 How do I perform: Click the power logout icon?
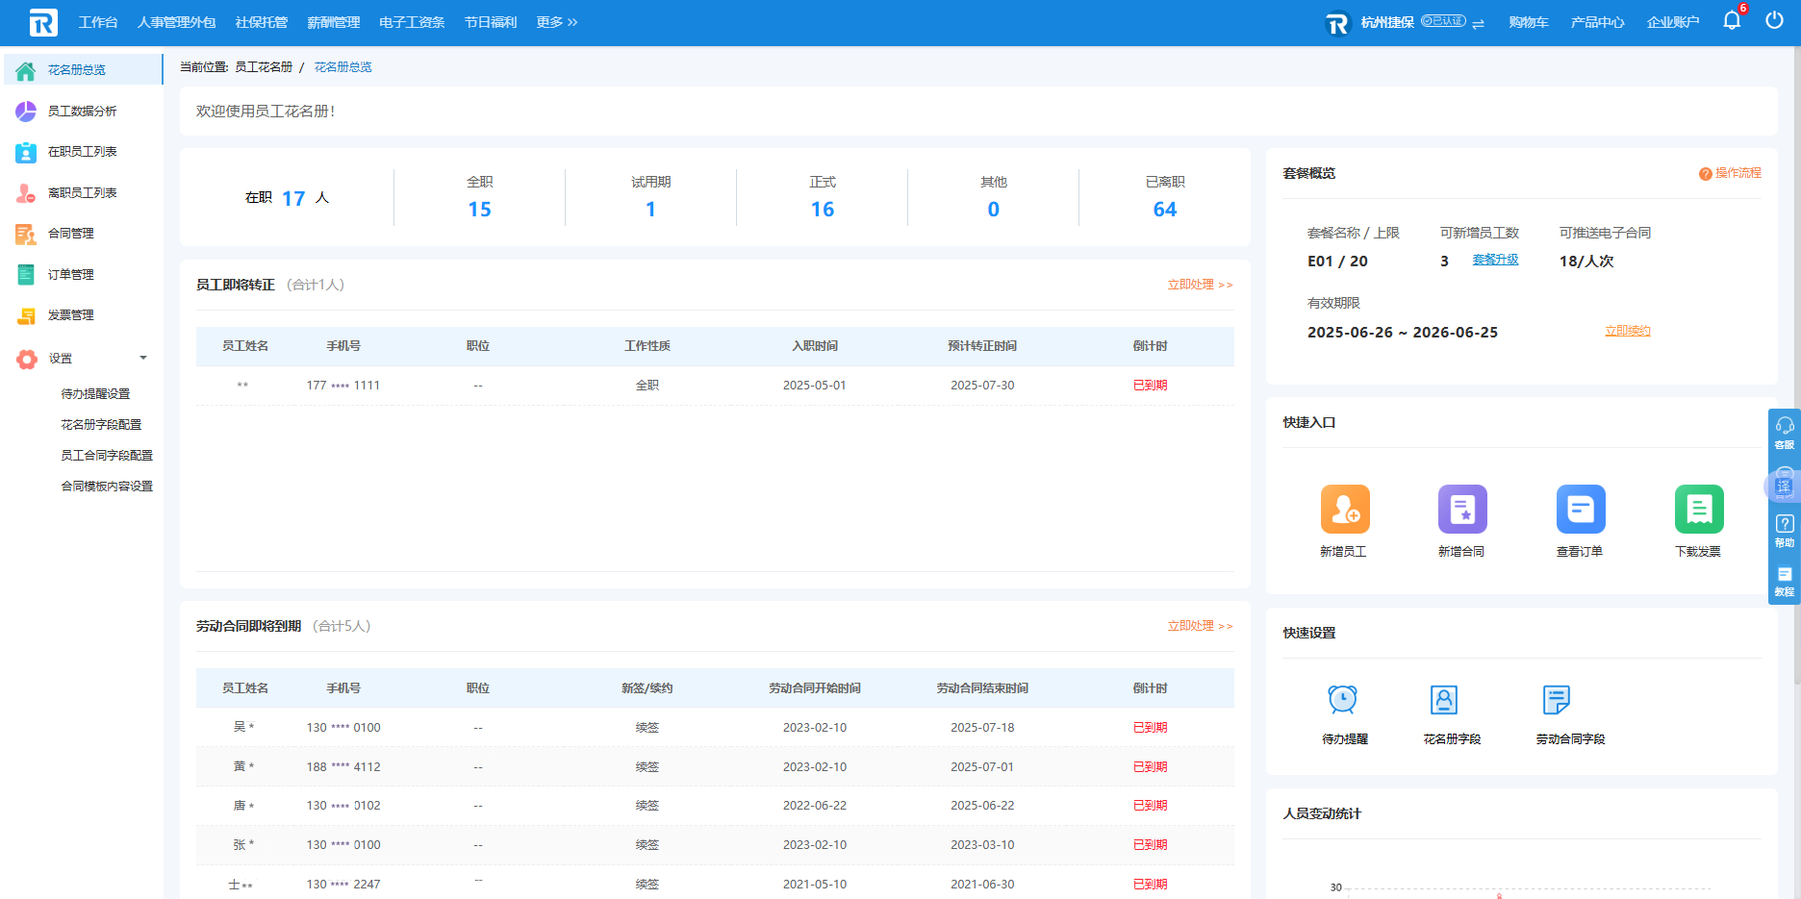(x=1774, y=21)
